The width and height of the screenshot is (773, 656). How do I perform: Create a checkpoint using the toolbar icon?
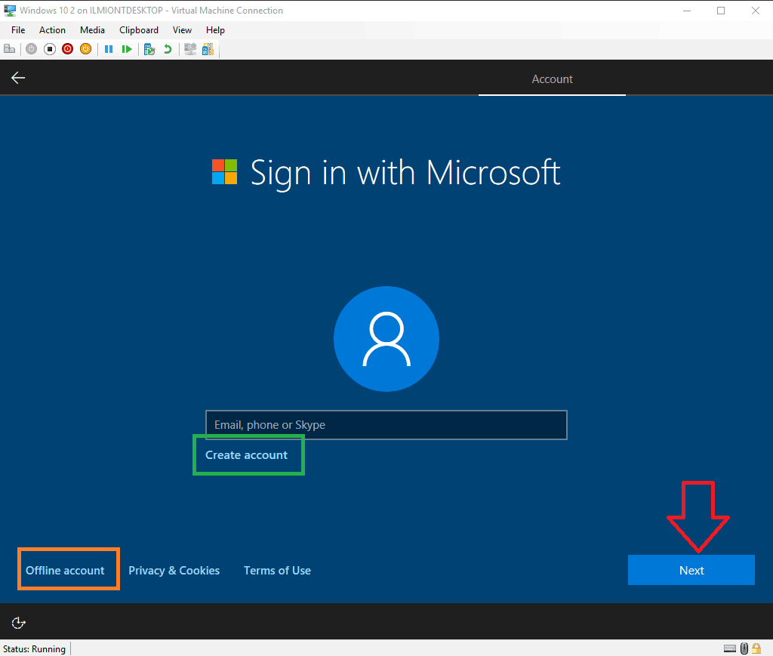coord(149,49)
